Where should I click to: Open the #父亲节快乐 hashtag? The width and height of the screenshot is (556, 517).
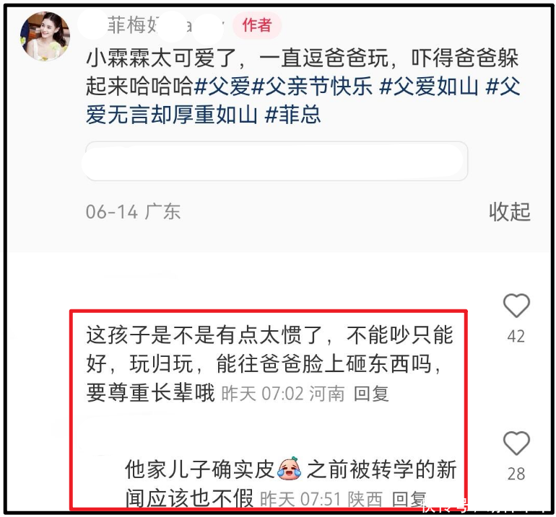[x=312, y=86]
